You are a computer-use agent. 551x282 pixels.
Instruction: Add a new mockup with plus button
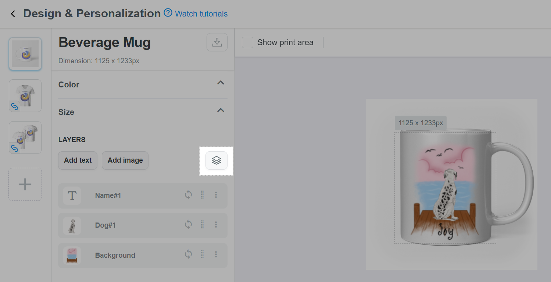[25, 184]
